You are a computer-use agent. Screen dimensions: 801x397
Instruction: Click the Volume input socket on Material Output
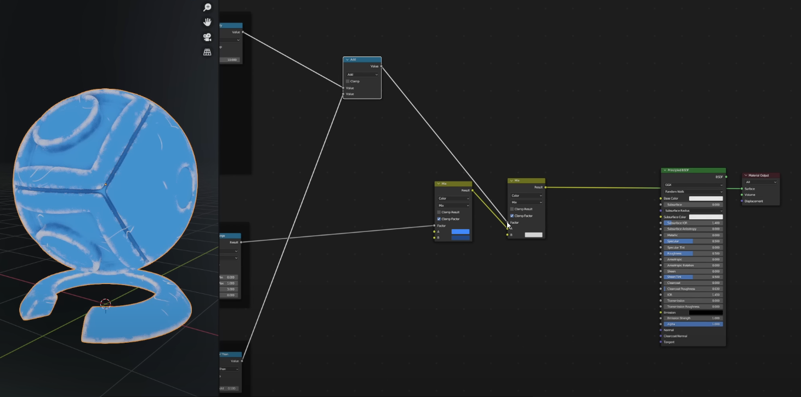tap(742, 195)
